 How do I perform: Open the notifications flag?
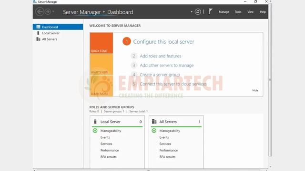point(211,11)
